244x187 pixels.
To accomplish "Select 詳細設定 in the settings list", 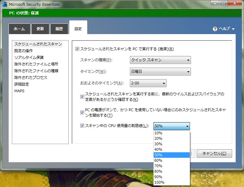I will pyautogui.click(x=22, y=84).
